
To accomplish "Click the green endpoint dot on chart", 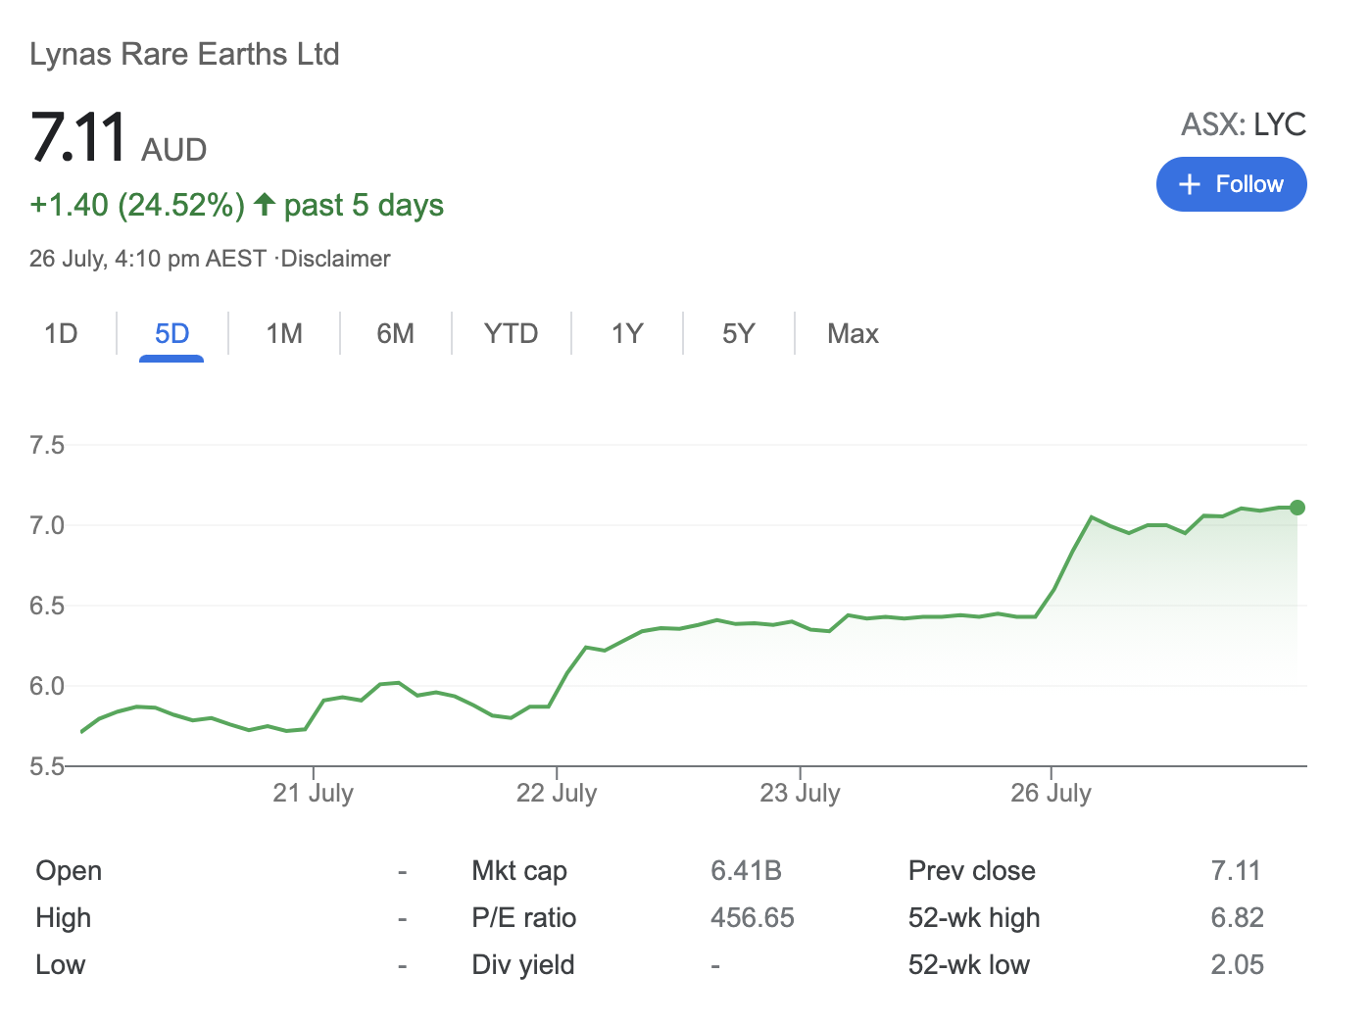I will pos(1297,508).
